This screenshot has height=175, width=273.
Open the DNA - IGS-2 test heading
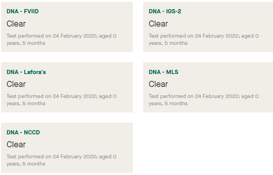point(165,11)
